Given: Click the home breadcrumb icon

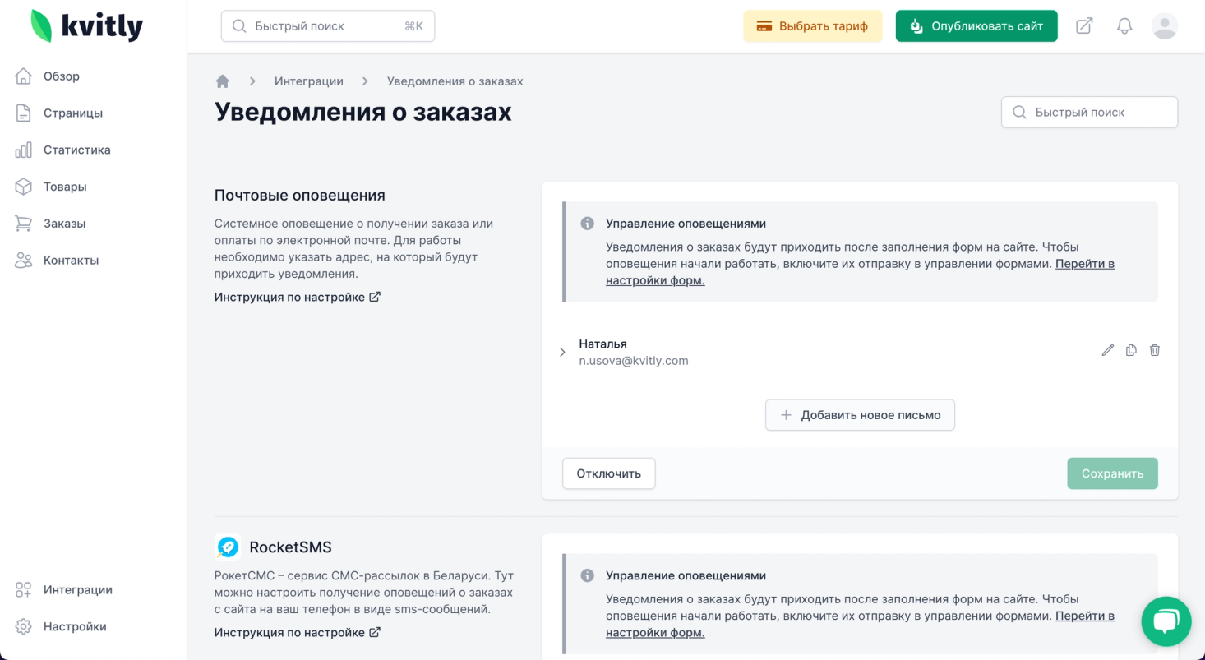Looking at the screenshot, I should coord(222,81).
